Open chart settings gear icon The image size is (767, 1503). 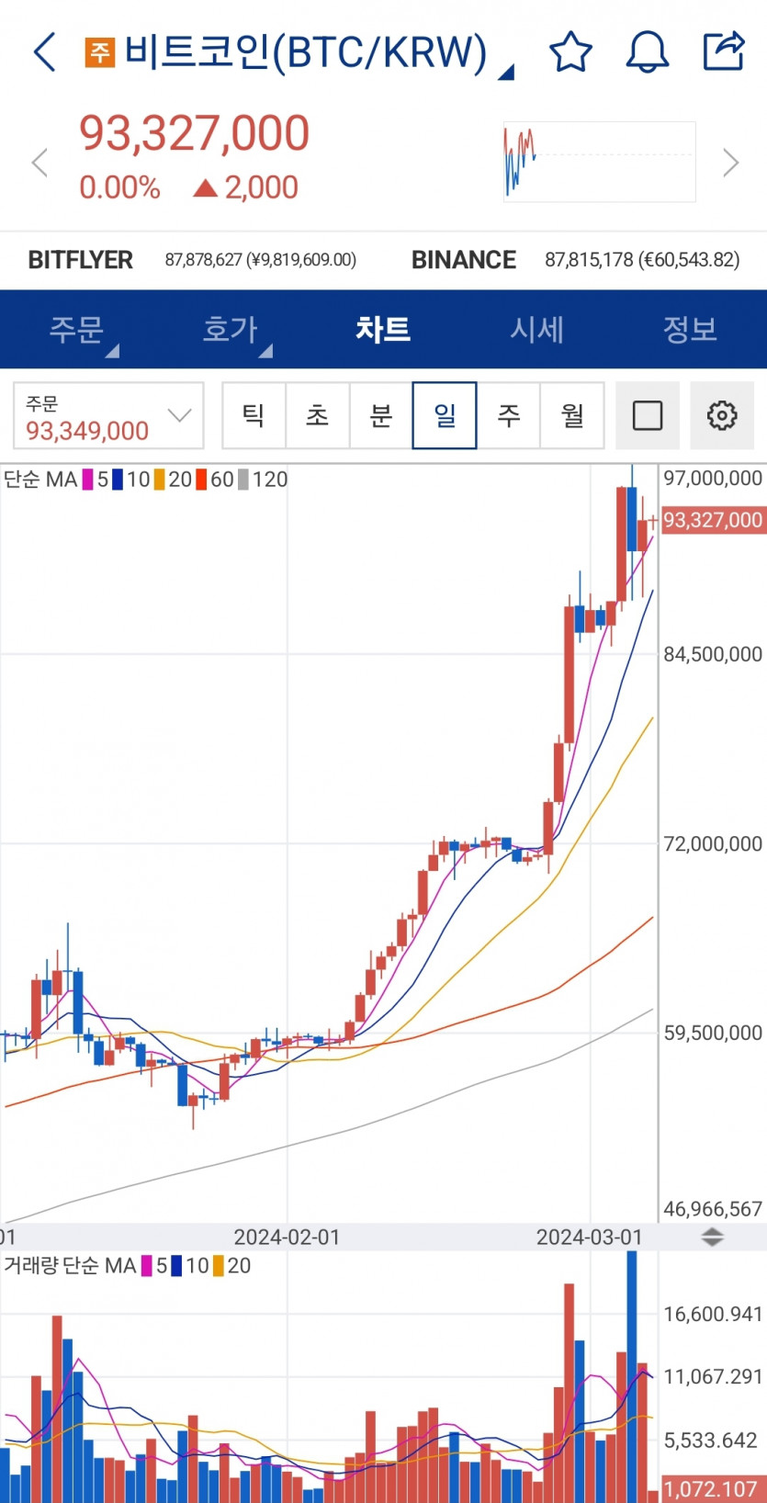tap(722, 415)
